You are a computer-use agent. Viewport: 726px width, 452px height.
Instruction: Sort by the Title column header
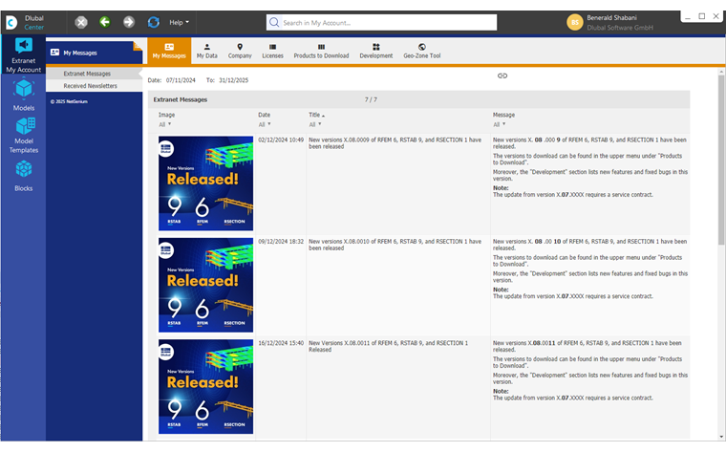tap(316, 115)
